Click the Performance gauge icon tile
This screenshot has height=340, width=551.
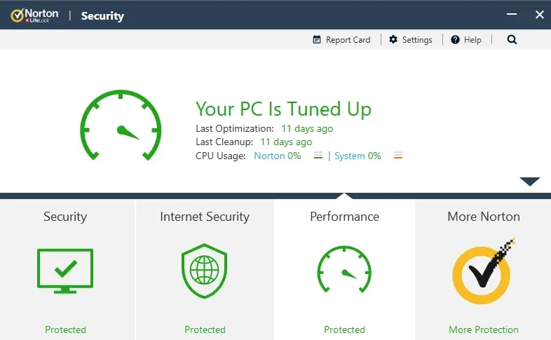pos(344,269)
